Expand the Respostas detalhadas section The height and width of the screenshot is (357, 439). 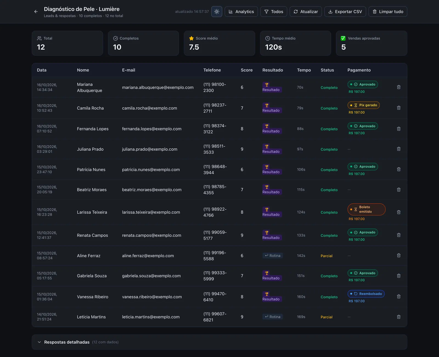(x=219, y=342)
